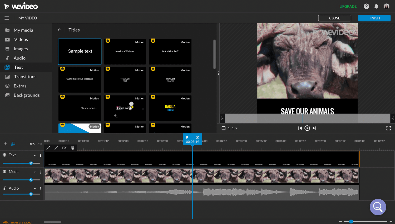The image size is (395, 224).
Task: Mute the Audio track volume speaker
Action: click(x=31, y=194)
